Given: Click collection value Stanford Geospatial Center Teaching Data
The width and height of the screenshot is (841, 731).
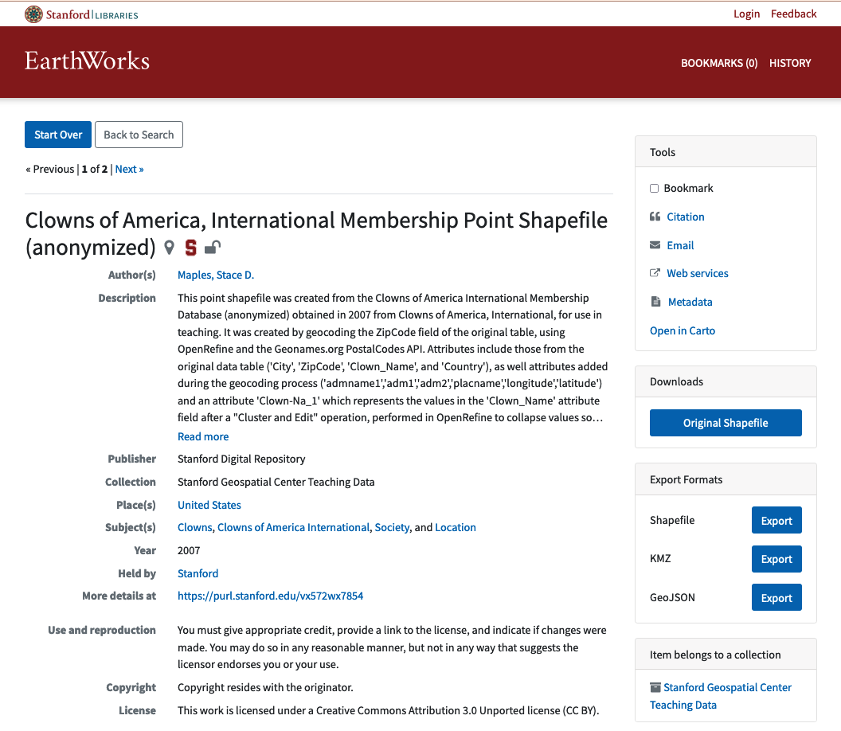Looking at the screenshot, I should pyautogui.click(x=276, y=482).
